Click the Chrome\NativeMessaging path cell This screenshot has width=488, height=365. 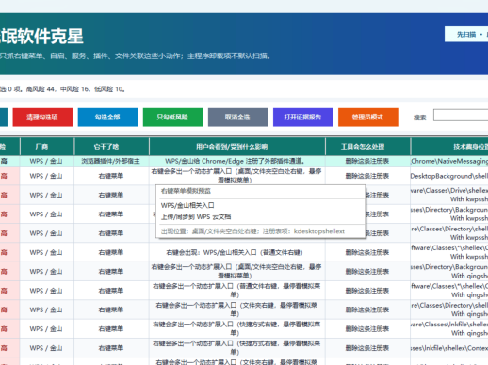(449, 161)
